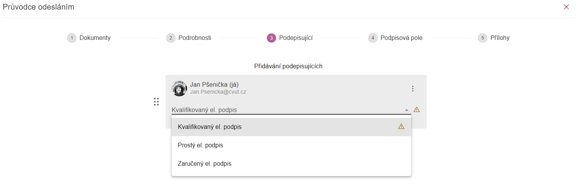Viewport: 576px width, 188px height.
Task: Close the Průvodce odesláním wizard
Action: point(566,7)
